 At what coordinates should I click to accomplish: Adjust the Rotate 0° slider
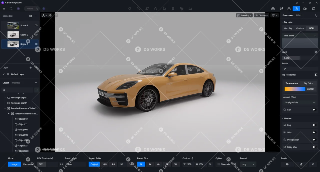(300, 69)
